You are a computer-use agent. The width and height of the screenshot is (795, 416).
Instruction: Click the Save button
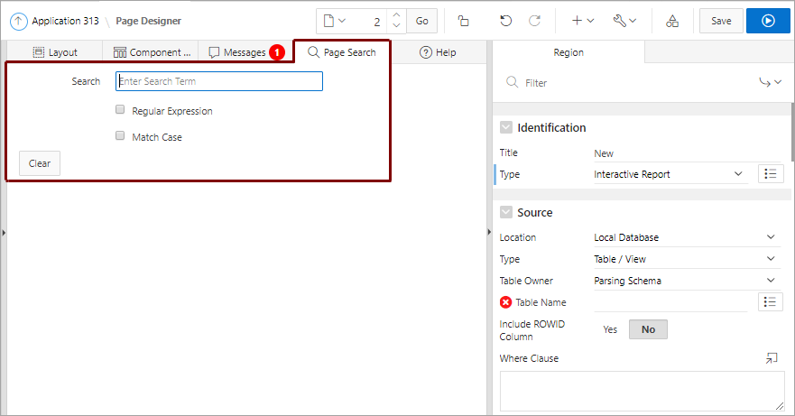(721, 21)
